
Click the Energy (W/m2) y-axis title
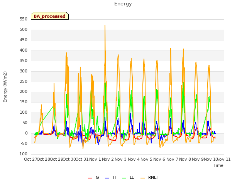click(x=5, y=87)
